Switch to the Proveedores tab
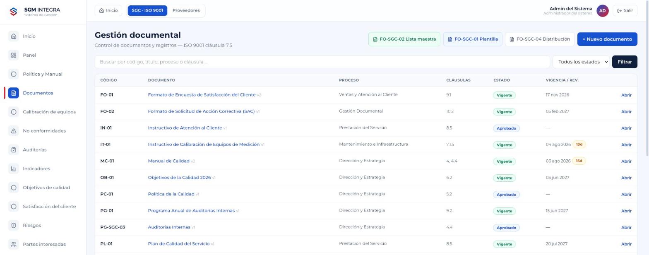Screen dimensions: 649x255 coord(186,10)
